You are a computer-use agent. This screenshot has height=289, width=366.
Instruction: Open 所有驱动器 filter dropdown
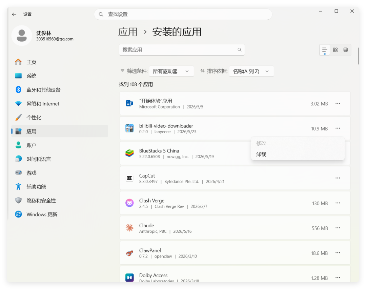(171, 71)
